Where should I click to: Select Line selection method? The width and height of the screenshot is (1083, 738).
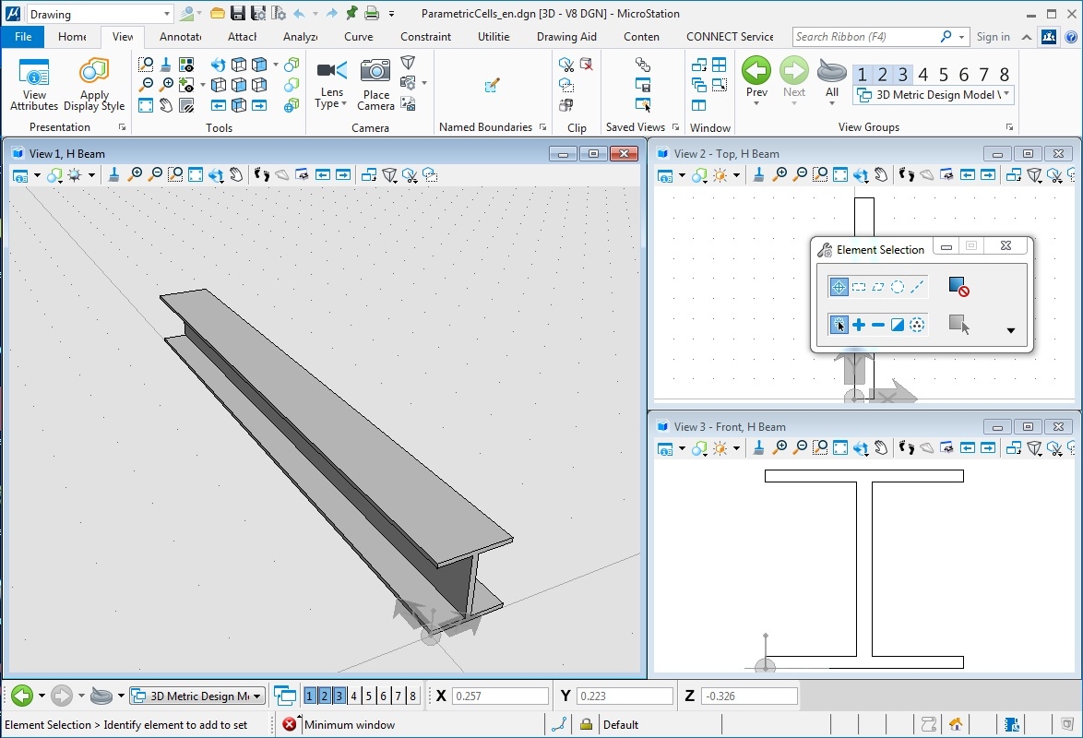pos(917,287)
